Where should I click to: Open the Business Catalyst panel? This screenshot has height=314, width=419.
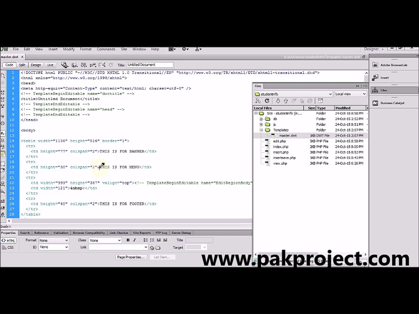pyautogui.click(x=394, y=103)
